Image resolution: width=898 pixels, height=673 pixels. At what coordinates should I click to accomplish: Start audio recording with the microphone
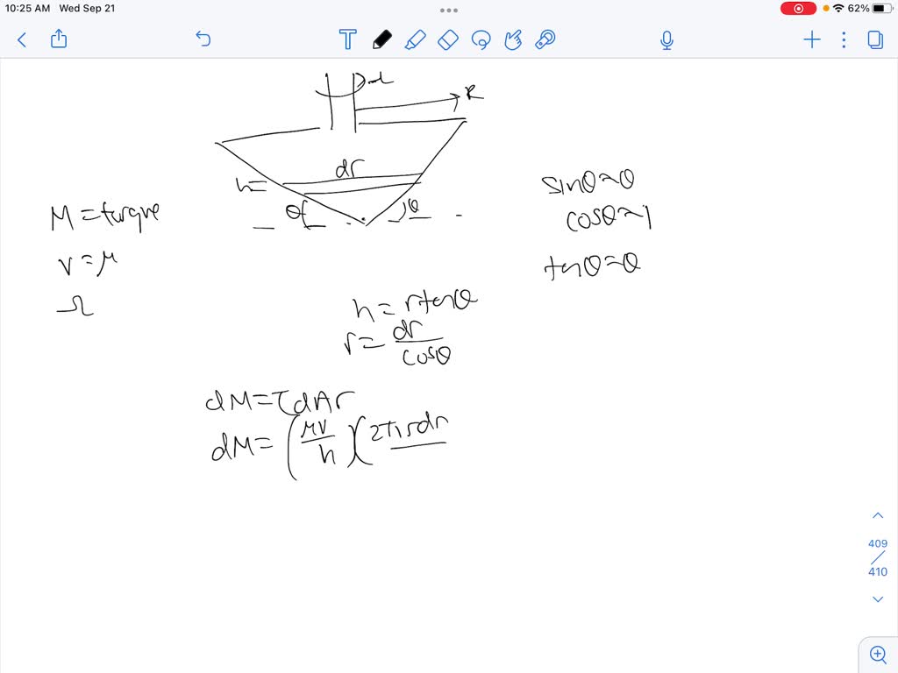666,39
